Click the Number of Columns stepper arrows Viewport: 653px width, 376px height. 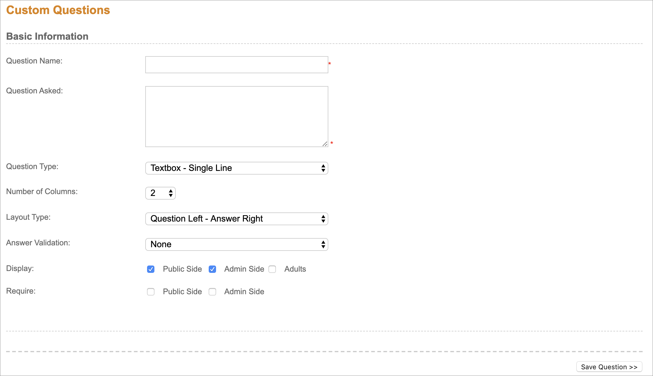click(x=171, y=193)
